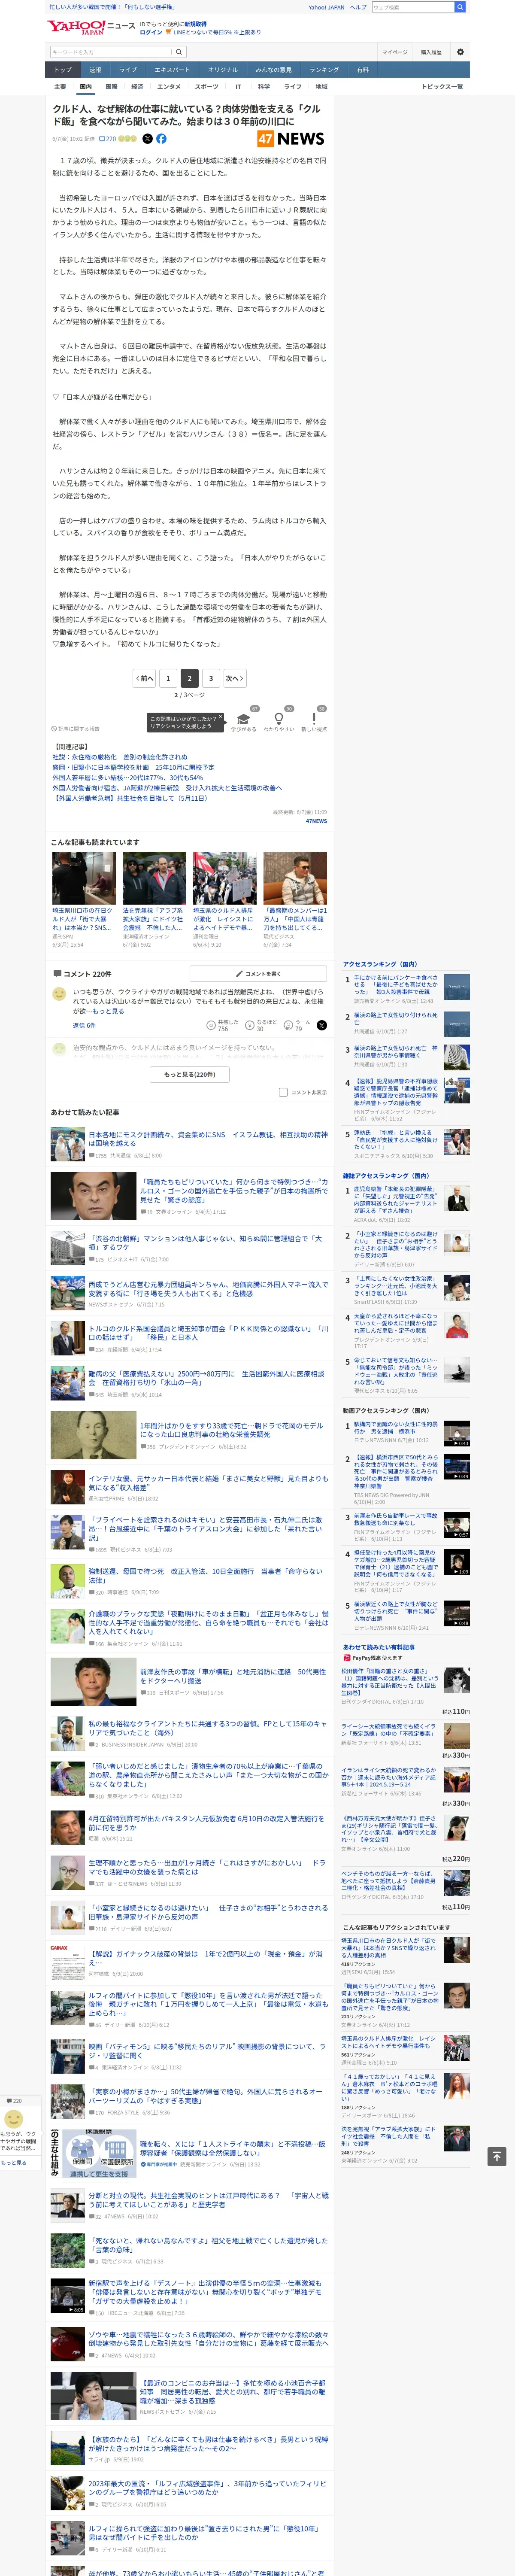The height and width of the screenshot is (2576, 515).
Task: Select the 科学 category
Action: tap(264, 87)
